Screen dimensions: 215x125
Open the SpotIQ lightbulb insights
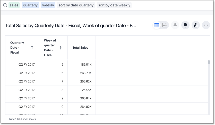coord(185,25)
